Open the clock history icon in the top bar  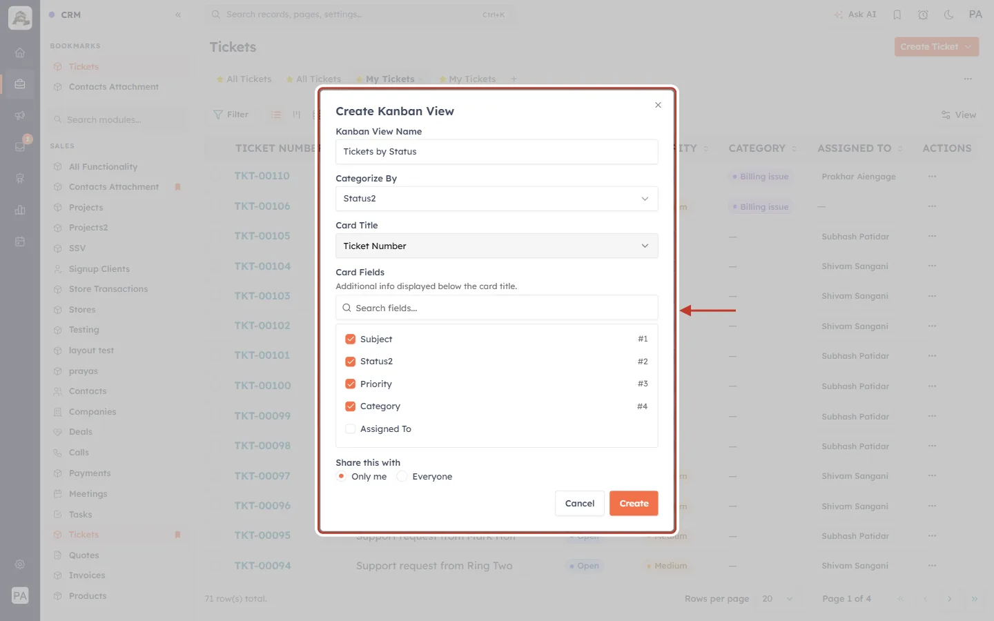point(923,14)
